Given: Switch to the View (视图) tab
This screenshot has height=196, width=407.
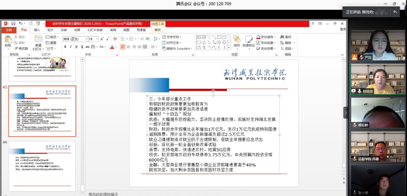Looking at the screenshot, I should pyautogui.click(x=126, y=30).
